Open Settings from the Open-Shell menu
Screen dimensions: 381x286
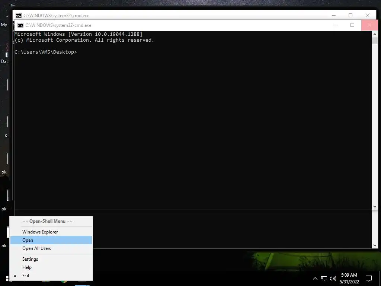(51, 259)
